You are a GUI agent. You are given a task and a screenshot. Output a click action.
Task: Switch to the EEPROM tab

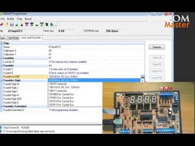(13, 38)
